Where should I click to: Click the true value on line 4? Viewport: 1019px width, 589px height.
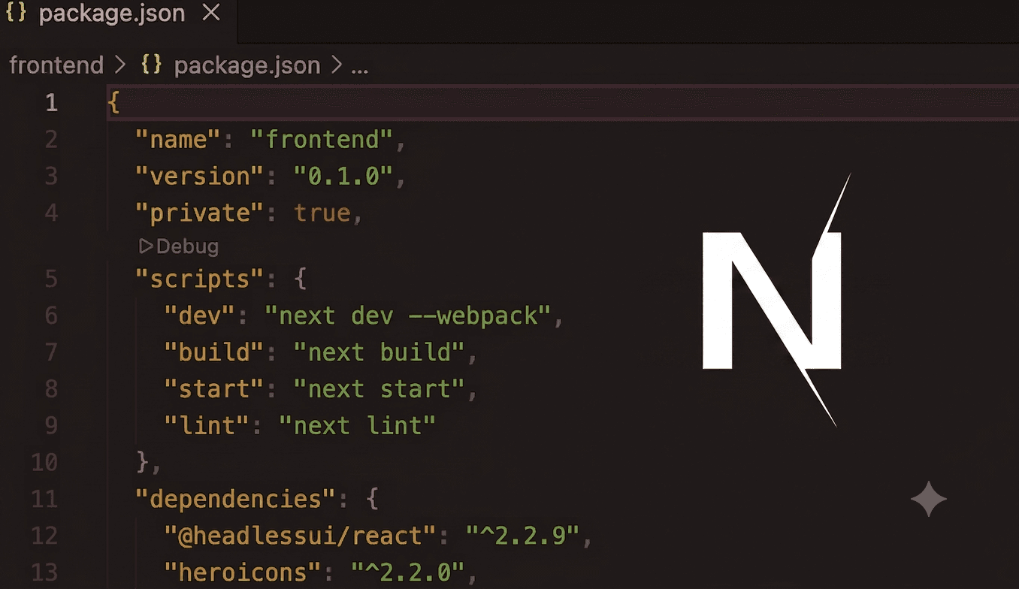(322, 213)
